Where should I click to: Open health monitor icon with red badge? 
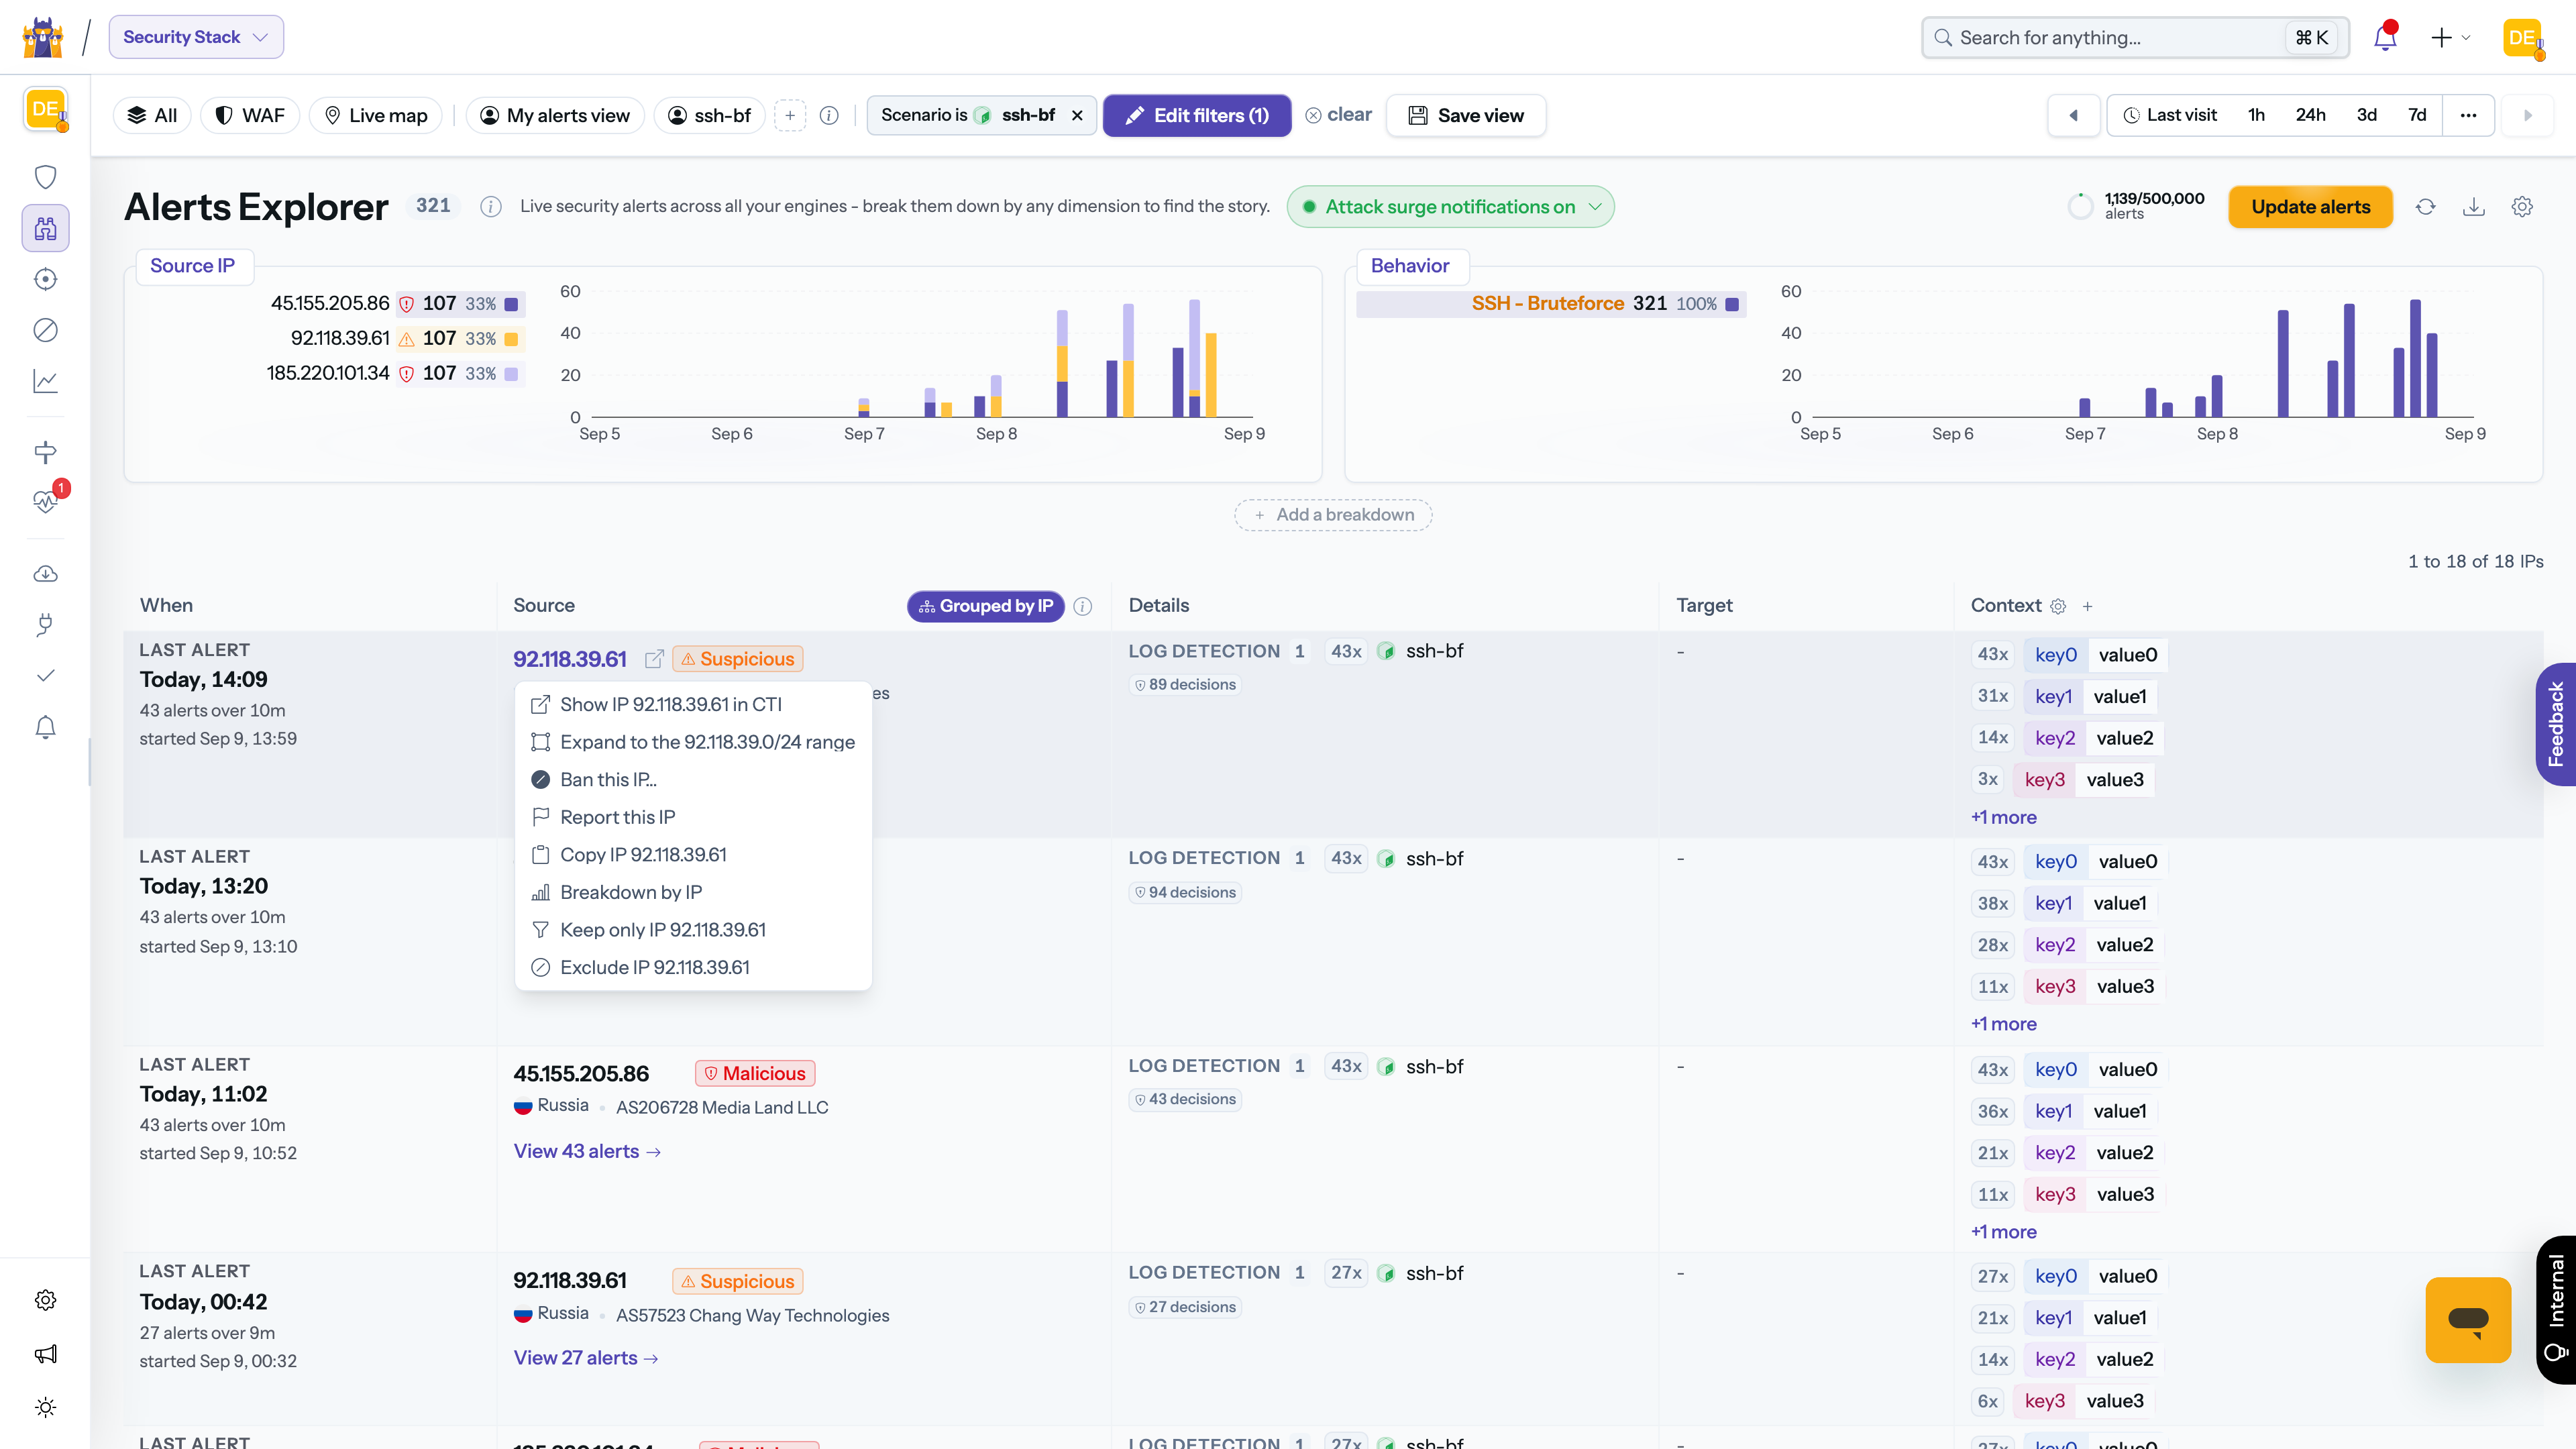[x=45, y=501]
